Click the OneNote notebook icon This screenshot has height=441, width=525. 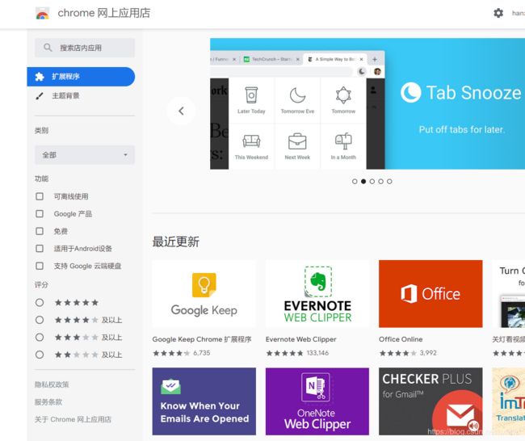pyautogui.click(x=316, y=387)
